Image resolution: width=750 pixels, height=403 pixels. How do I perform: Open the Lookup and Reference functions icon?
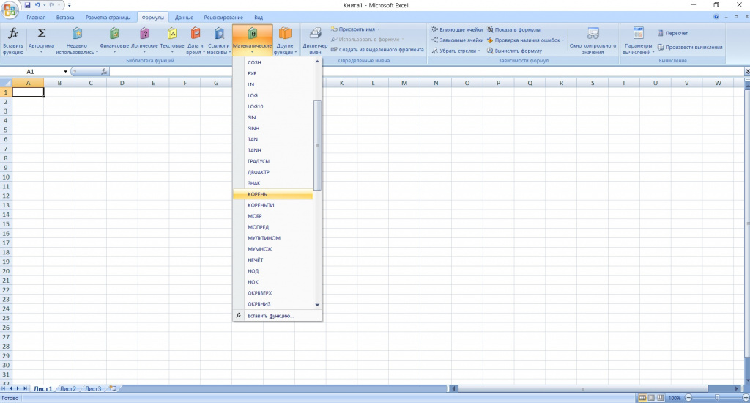[x=219, y=33]
